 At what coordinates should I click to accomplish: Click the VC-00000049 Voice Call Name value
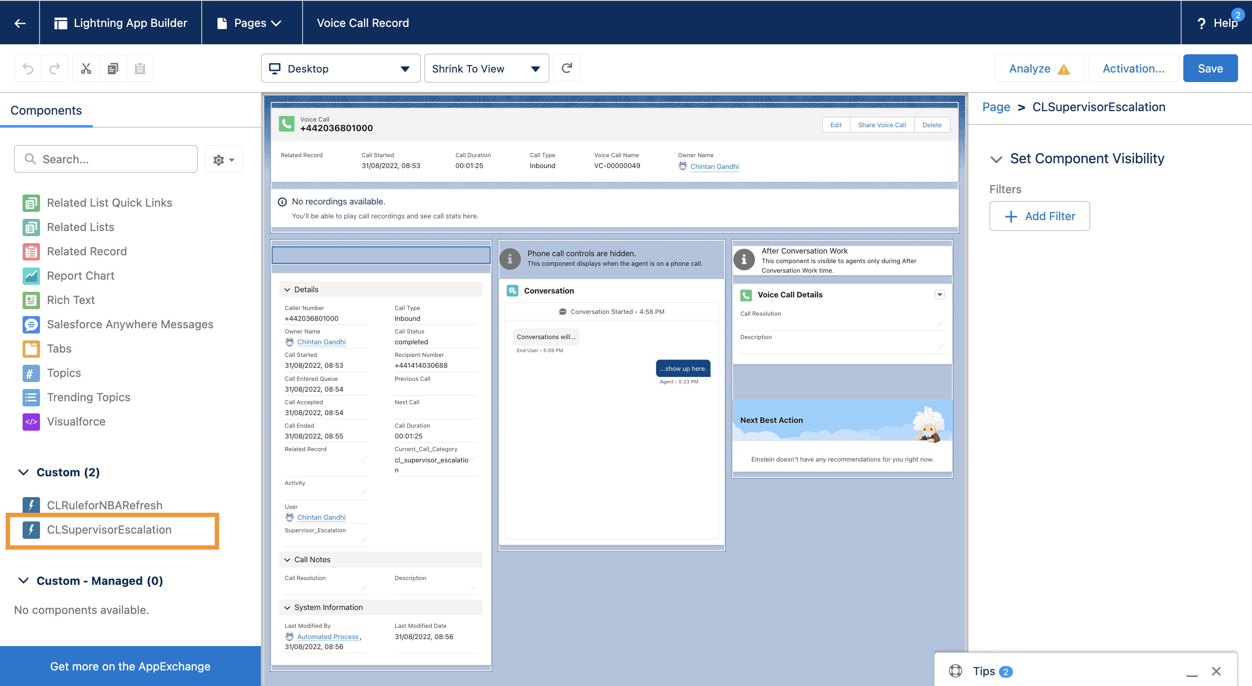617,165
